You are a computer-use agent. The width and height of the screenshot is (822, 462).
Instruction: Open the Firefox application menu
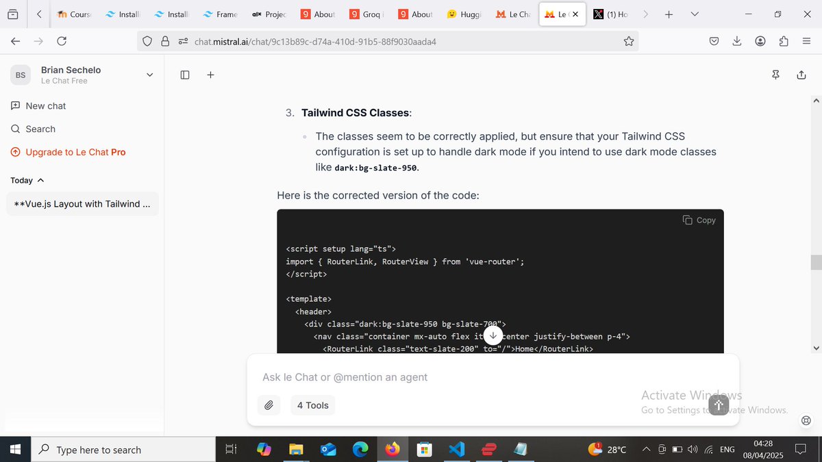click(807, 41)
